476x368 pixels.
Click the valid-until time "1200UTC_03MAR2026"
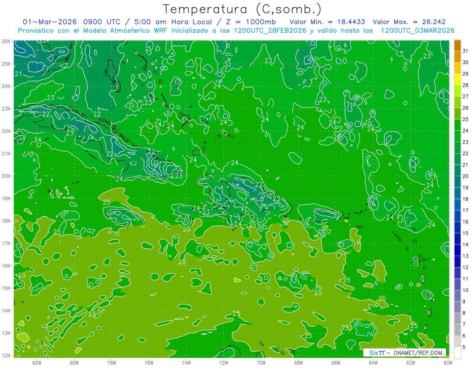417,31
